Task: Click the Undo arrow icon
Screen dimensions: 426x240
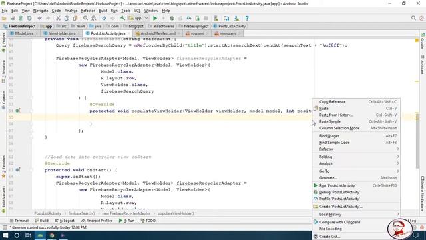Action: [40, 18]
